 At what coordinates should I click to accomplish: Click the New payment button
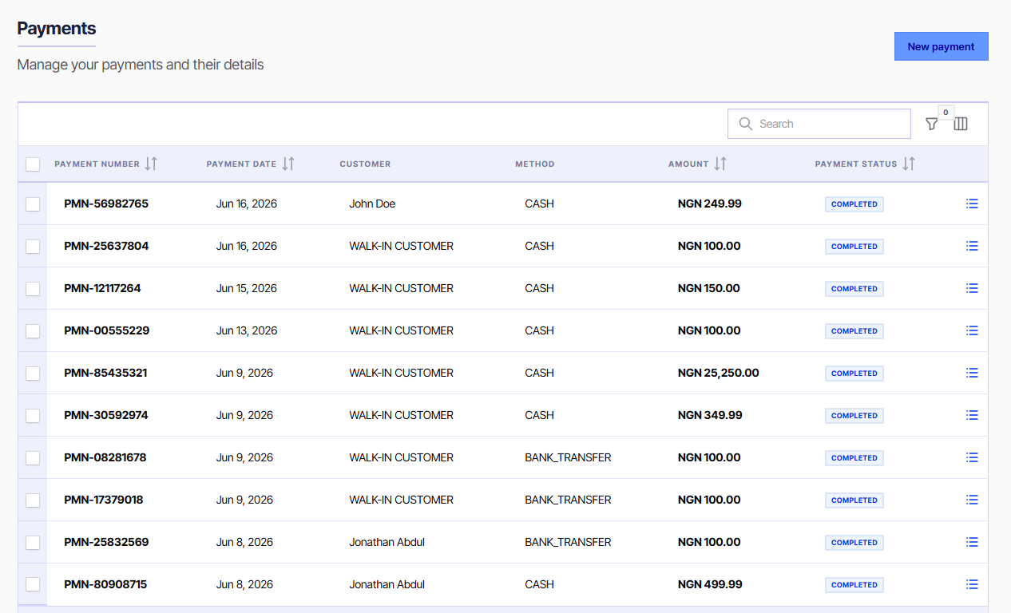point(941,46)
